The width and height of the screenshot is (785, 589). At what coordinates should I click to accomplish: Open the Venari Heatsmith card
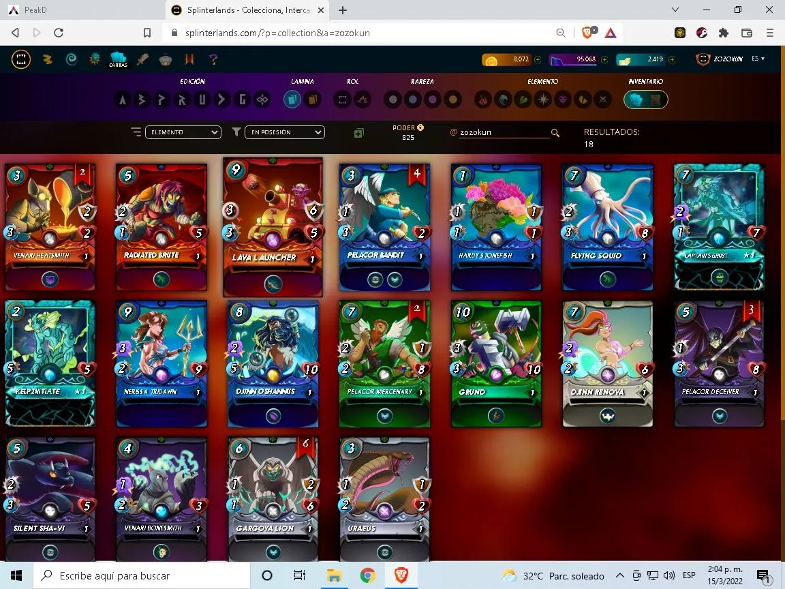click(x=50, y=227)
